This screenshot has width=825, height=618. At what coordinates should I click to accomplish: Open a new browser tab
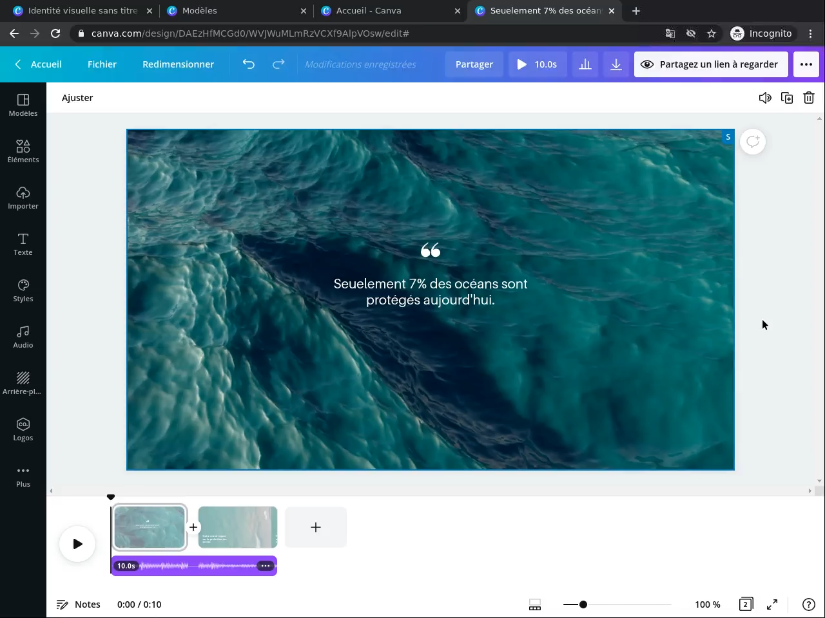tap(636, 10)
